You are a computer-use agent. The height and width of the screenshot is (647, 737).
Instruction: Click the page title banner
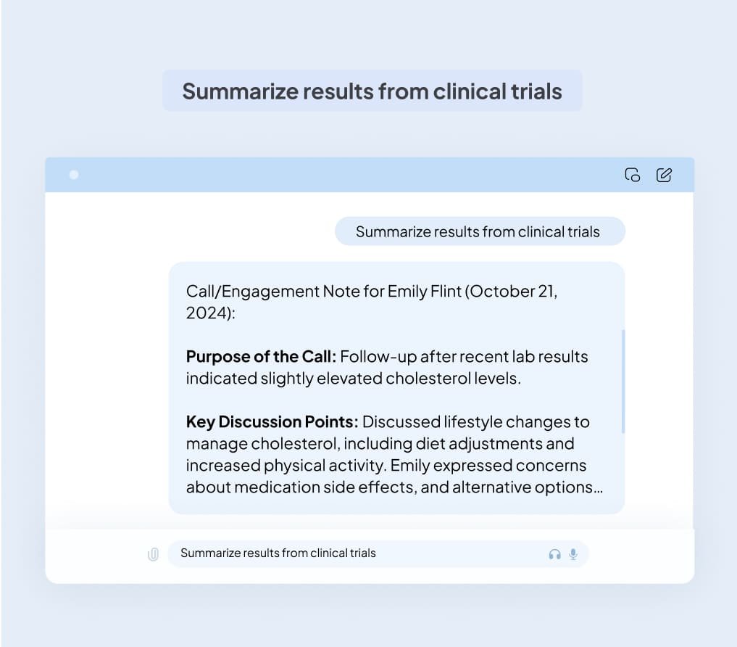tap(372, 91)
